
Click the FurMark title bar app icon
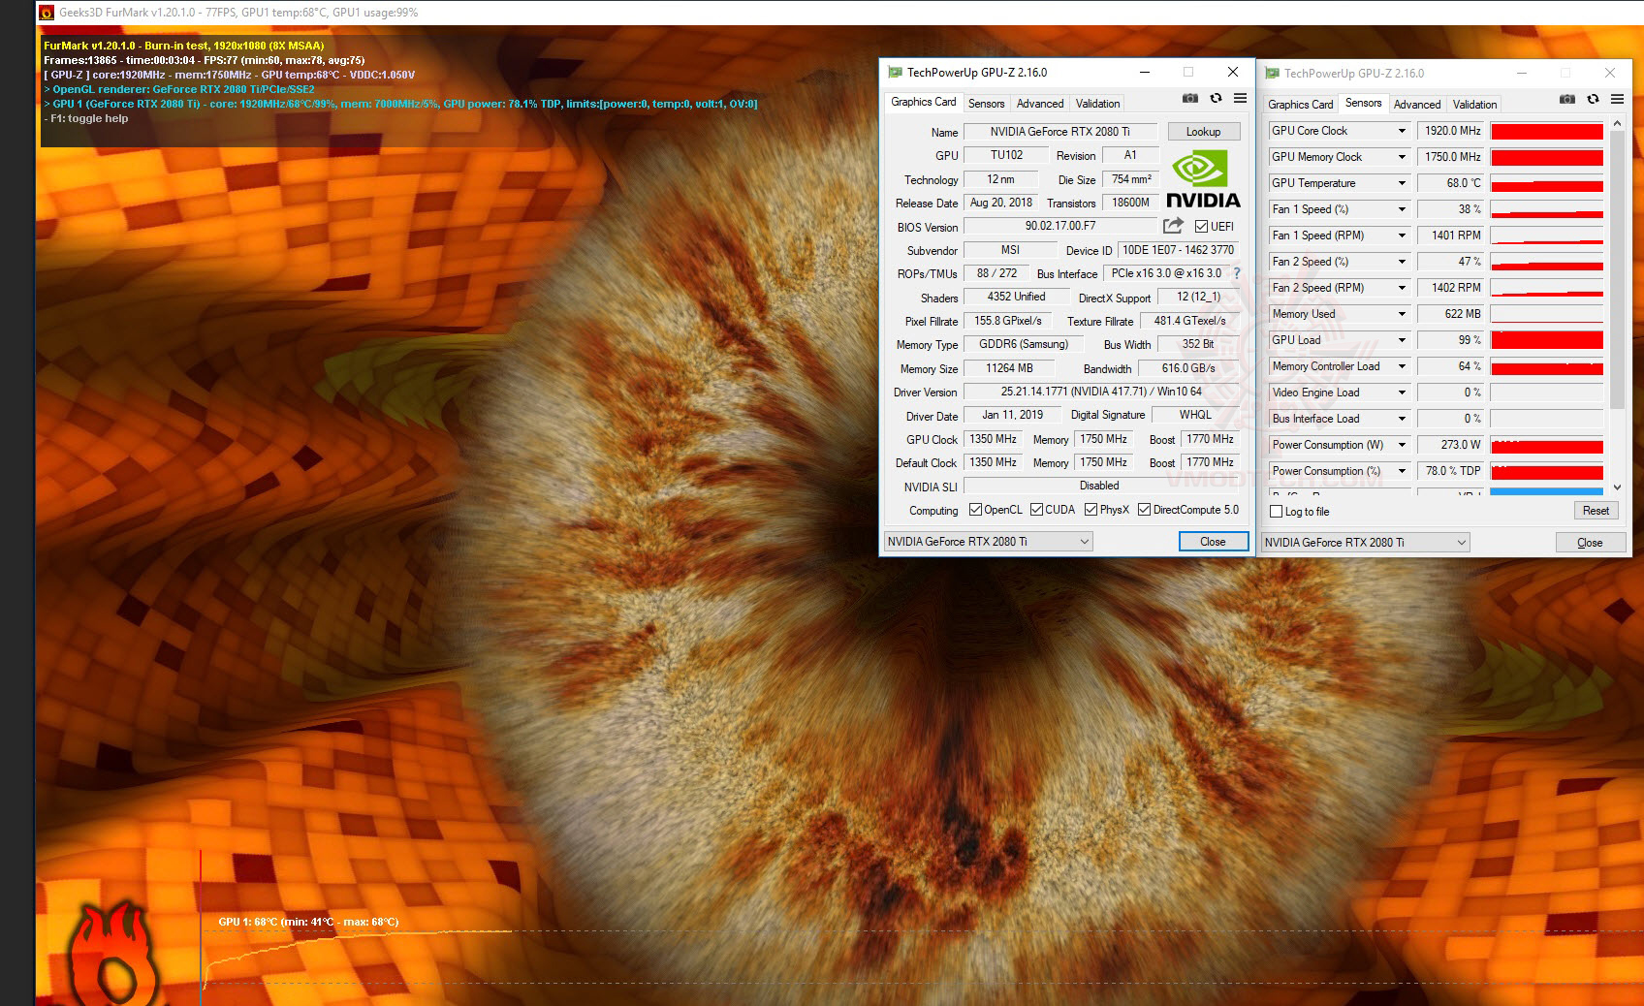46,13
